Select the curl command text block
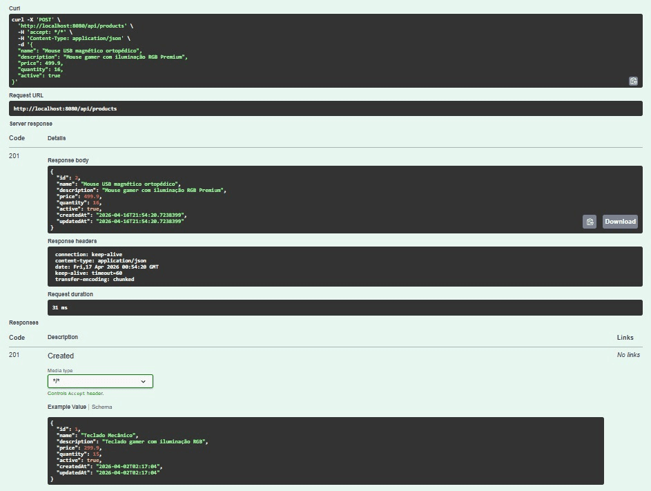651x491 pixels. coord(207,48)
